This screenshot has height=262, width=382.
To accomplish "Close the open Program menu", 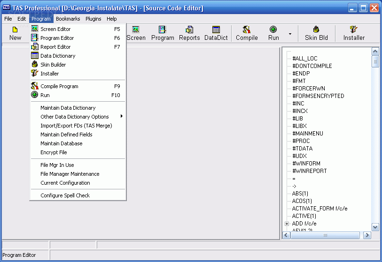I will 41,19.
